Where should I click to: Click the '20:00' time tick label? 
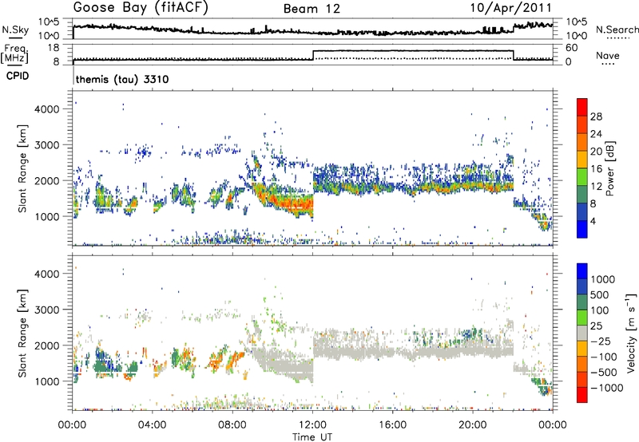[473, 425]
